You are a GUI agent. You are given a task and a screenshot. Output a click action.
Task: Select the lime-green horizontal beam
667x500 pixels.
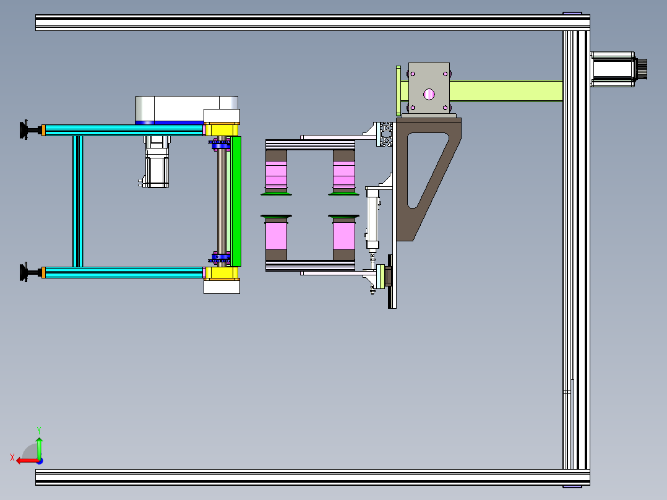(506, 91)
